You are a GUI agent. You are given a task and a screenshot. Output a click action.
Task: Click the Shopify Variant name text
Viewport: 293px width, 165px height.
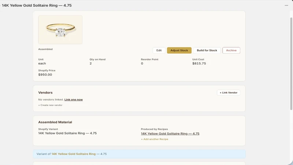(x=67, y=133)
